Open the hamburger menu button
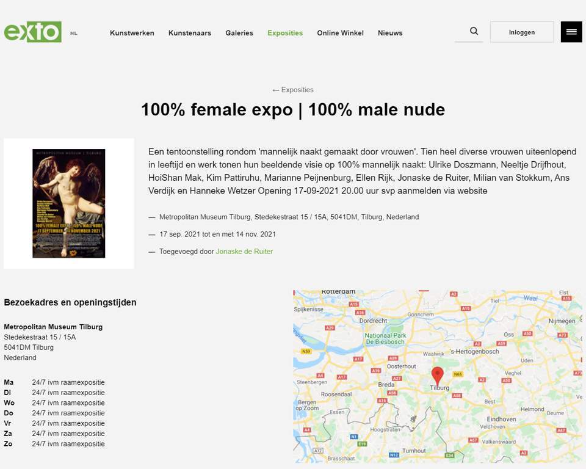Viewport: 586px width, 469px height. pyautogui.click(x=571, y=32)
